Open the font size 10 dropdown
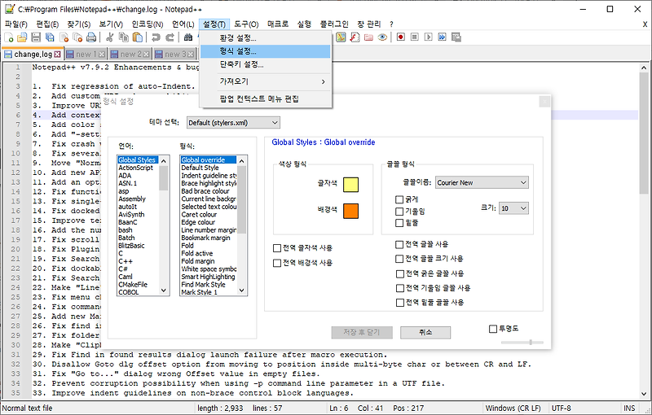This screenshot has height=415, width=652. [x=514, y=208]
